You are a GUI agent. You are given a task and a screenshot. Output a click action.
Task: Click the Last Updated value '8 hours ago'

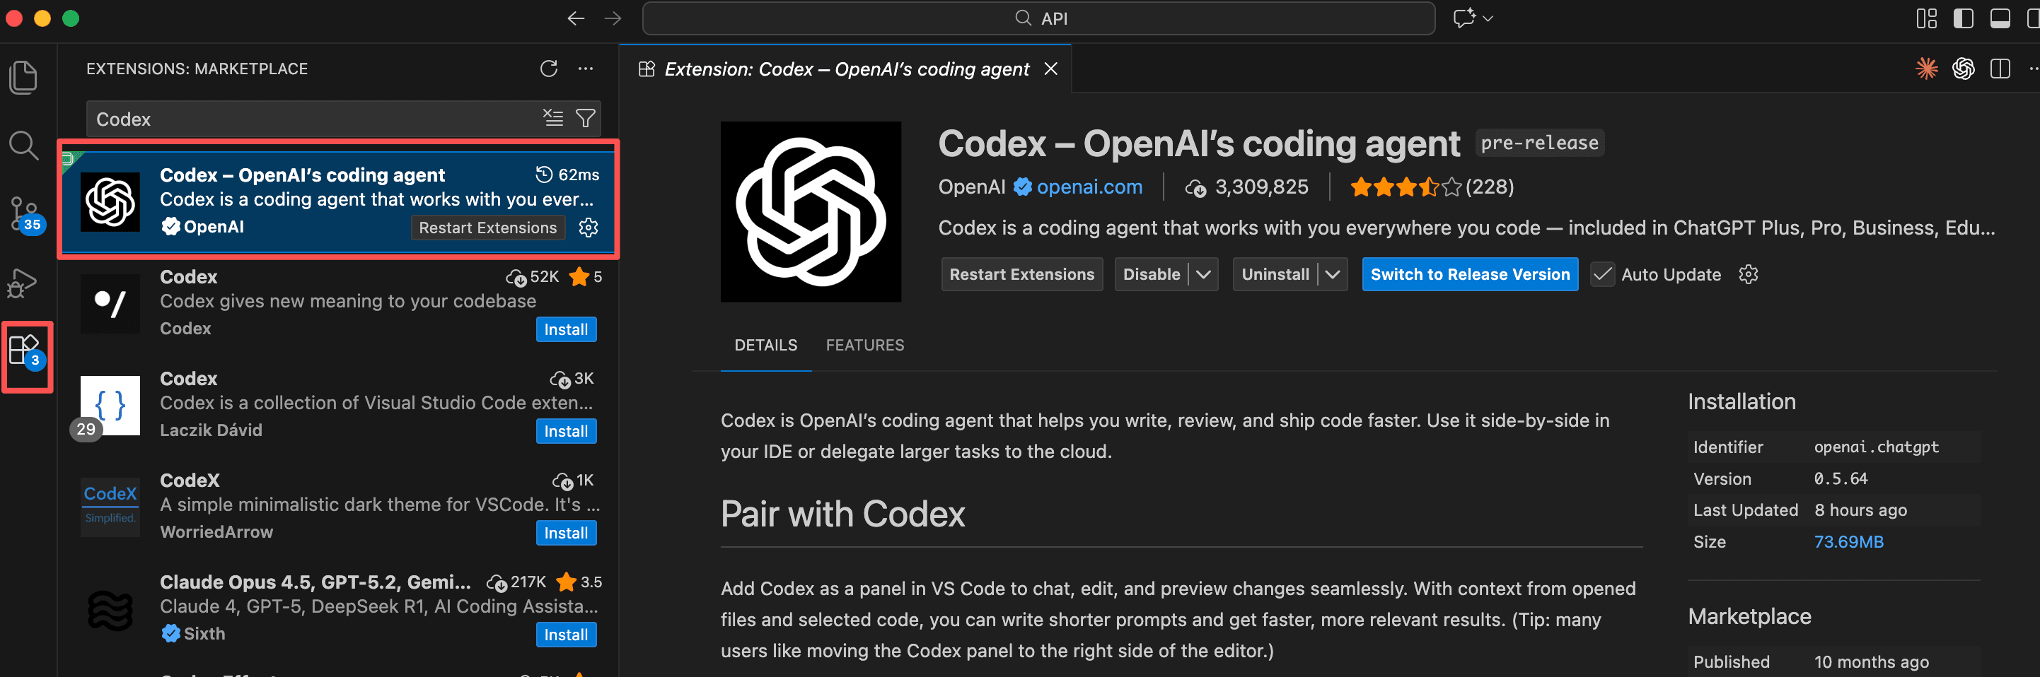tap(1860, 510)
